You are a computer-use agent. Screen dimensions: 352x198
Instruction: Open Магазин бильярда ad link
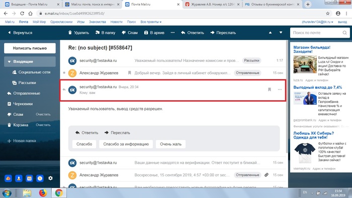click(312, 49)
